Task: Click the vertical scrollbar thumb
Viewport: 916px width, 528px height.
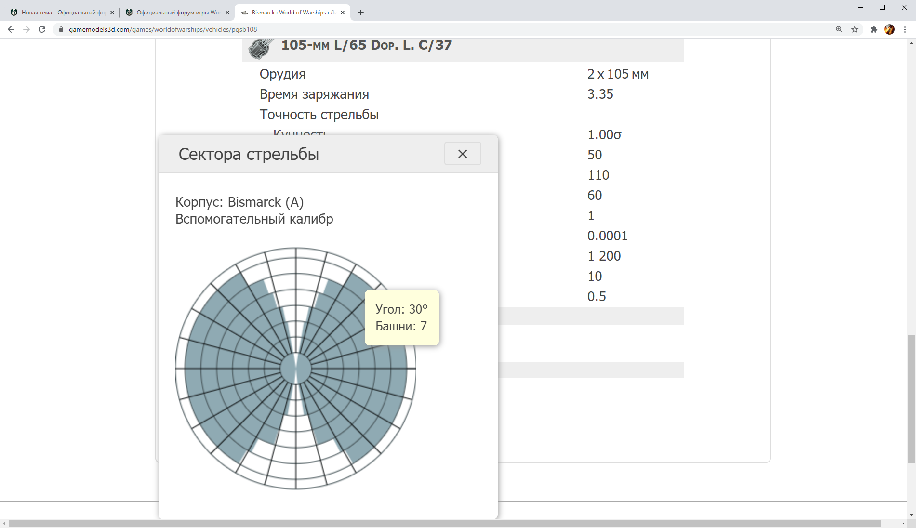Action: click(x=911, y=399)
